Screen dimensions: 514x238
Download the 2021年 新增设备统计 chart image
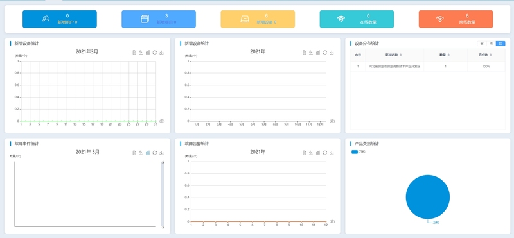332,53
